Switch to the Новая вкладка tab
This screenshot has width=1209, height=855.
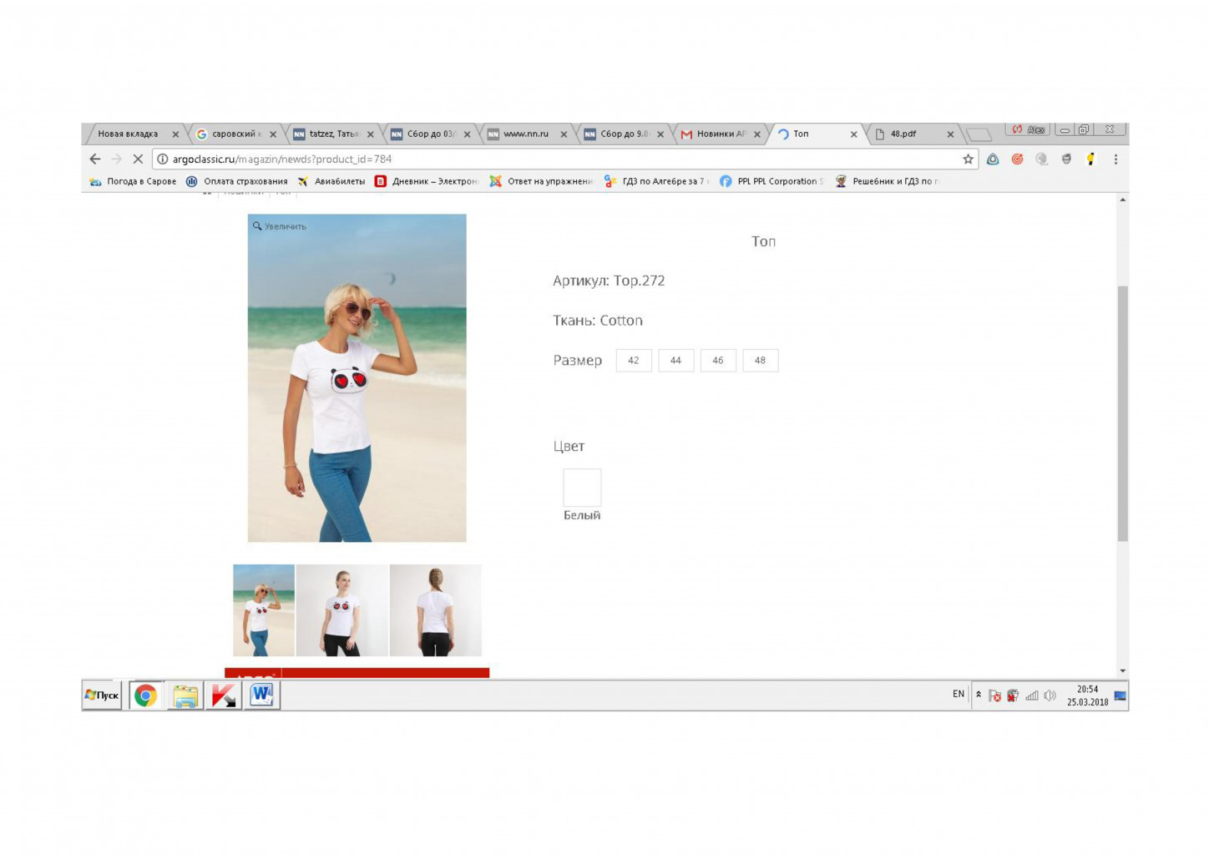(x=128, y=134)
